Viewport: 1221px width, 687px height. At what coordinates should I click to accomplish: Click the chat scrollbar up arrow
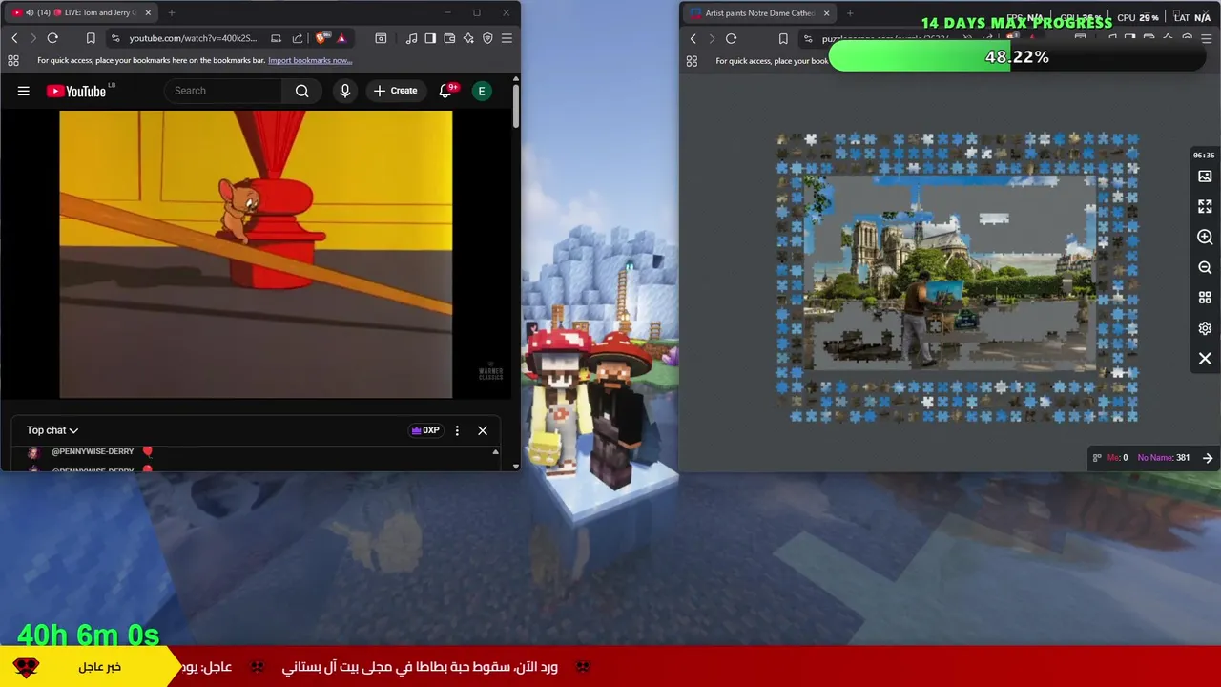click(x=495, y=451)
